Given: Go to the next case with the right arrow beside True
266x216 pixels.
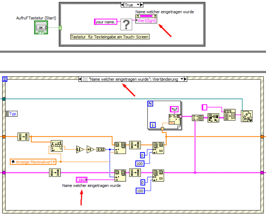Looking at the screenshot, I should [142, 5].
